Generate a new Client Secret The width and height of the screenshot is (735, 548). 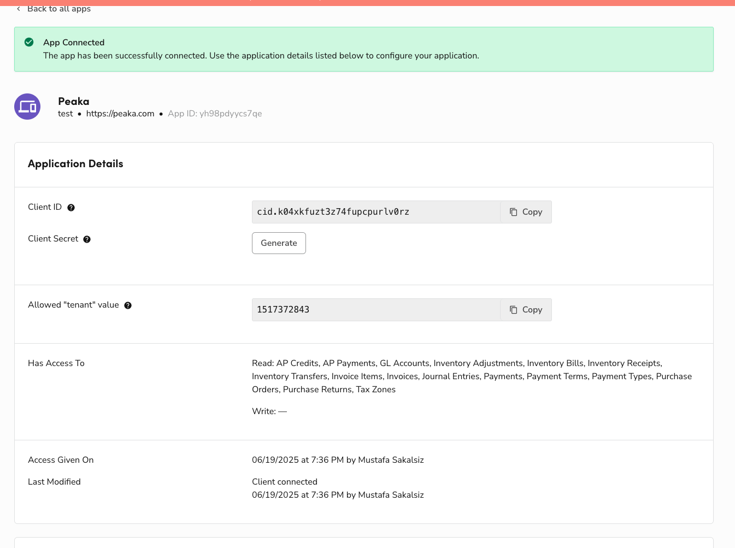[x=279, y=243]
